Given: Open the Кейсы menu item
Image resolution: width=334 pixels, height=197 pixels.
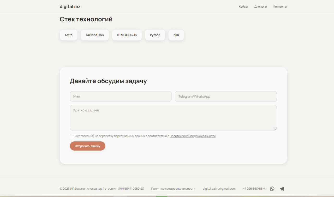Looking at the screenshot, I should (243, 7).
